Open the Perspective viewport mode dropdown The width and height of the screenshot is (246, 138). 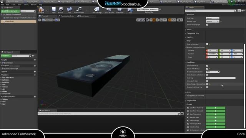click(x=48, y=20)
